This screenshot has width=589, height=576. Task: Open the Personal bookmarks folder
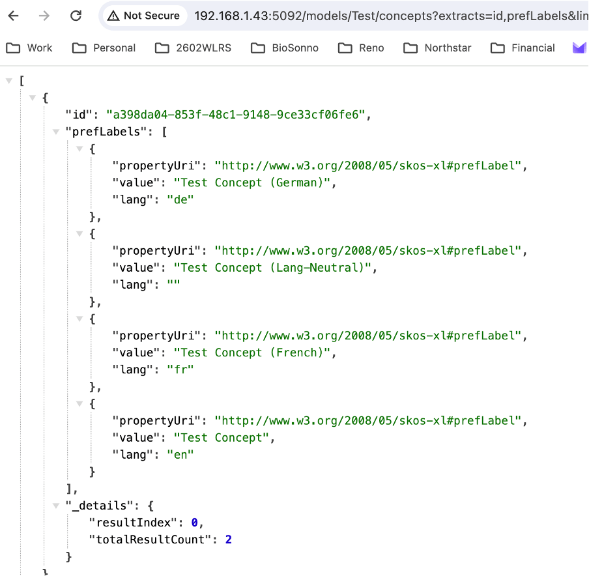point(104,48)
